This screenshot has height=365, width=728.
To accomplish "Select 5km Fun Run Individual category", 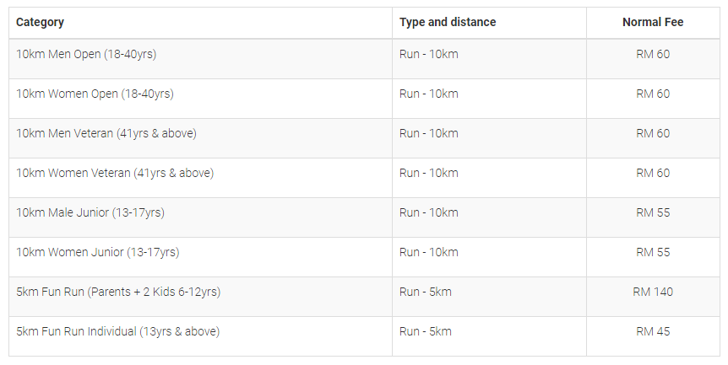I will (x=118, y=331).
